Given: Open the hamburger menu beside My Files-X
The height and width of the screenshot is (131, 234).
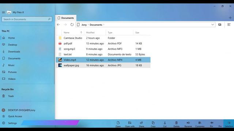Looking at the screenshot, I should (3, 12).
